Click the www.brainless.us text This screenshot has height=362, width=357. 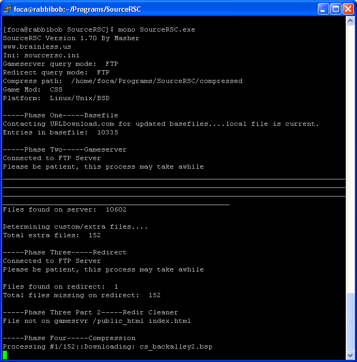coord(37,47)
